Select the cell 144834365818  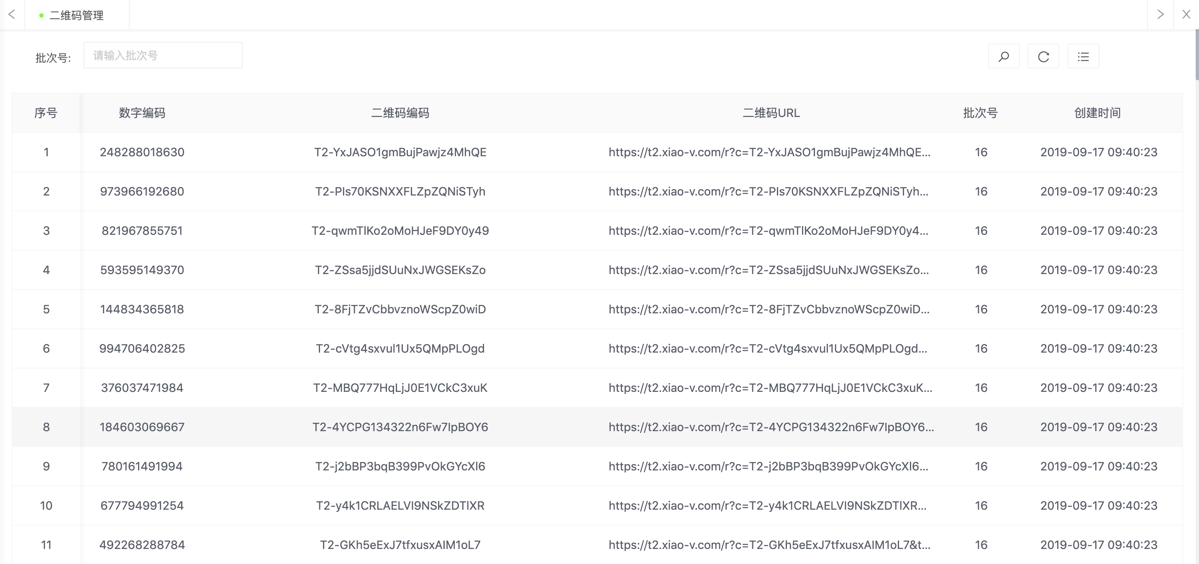click(x=142, y=309)
